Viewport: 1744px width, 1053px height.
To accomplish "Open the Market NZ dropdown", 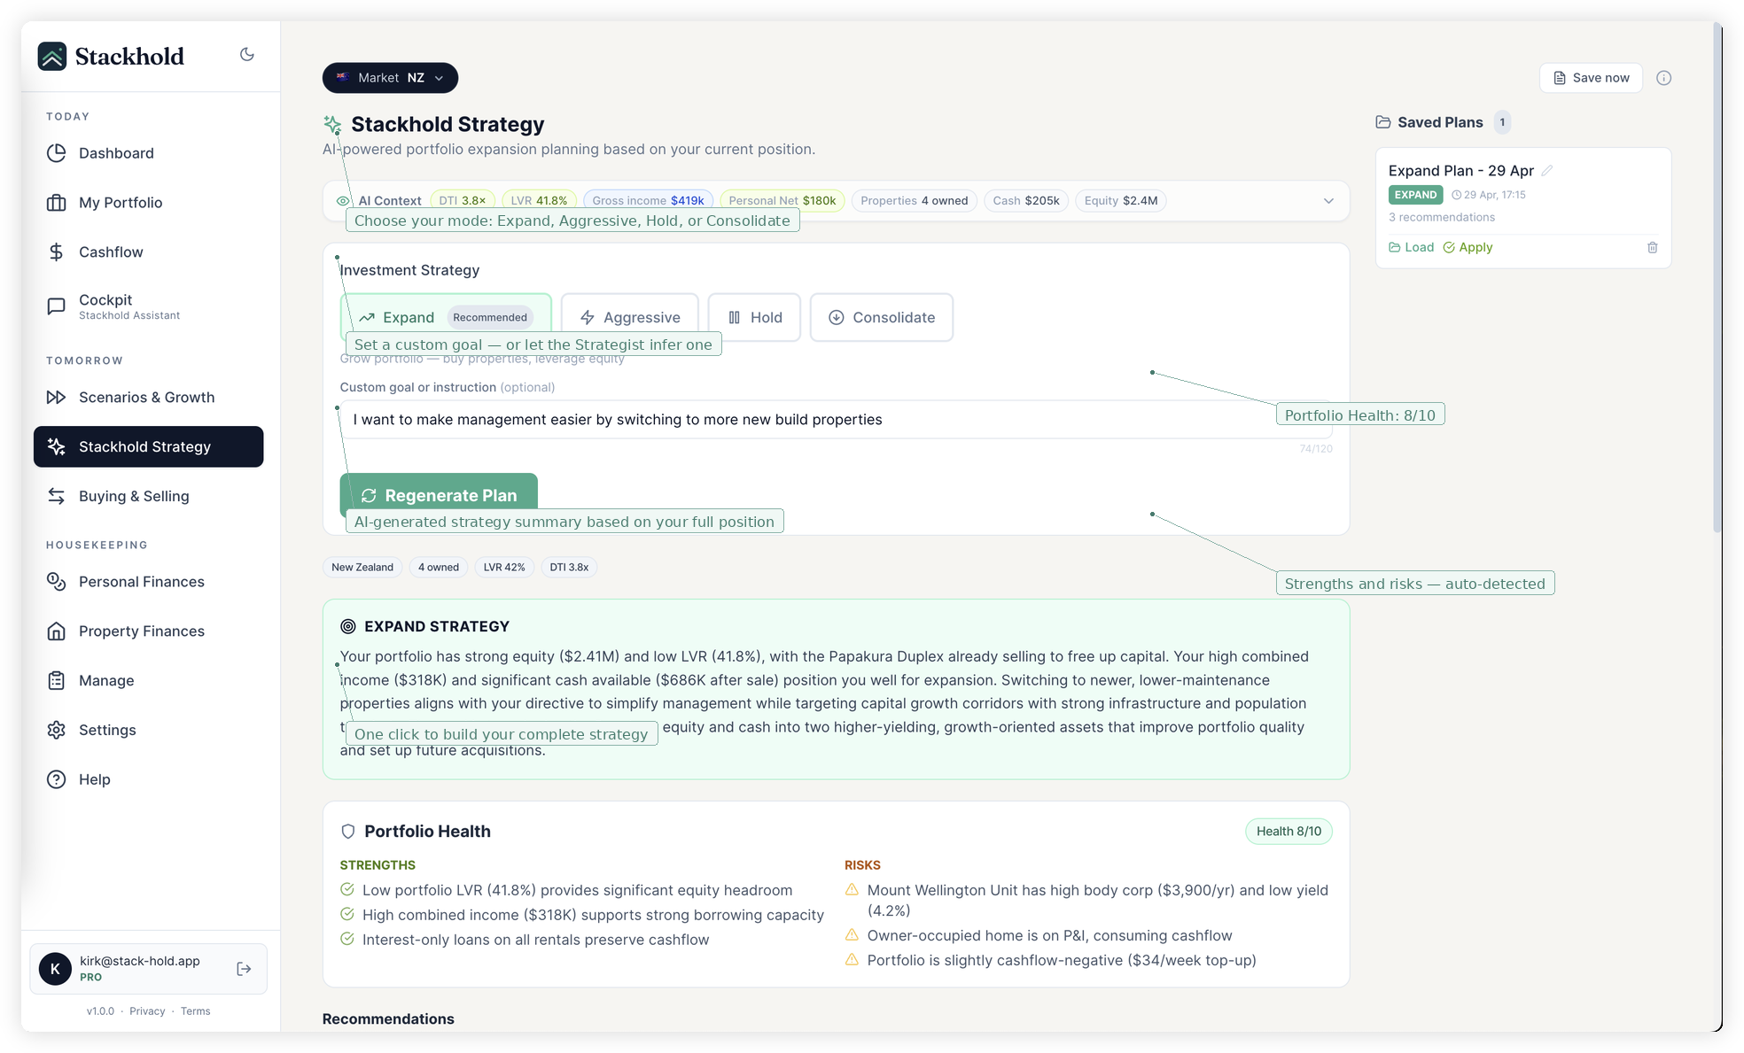I will (390, 78).
